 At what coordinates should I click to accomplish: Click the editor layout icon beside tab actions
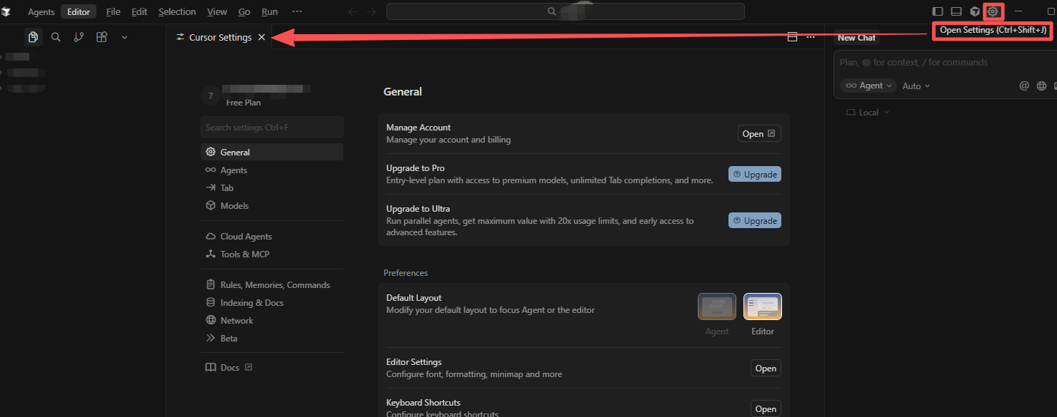[792, 37]
